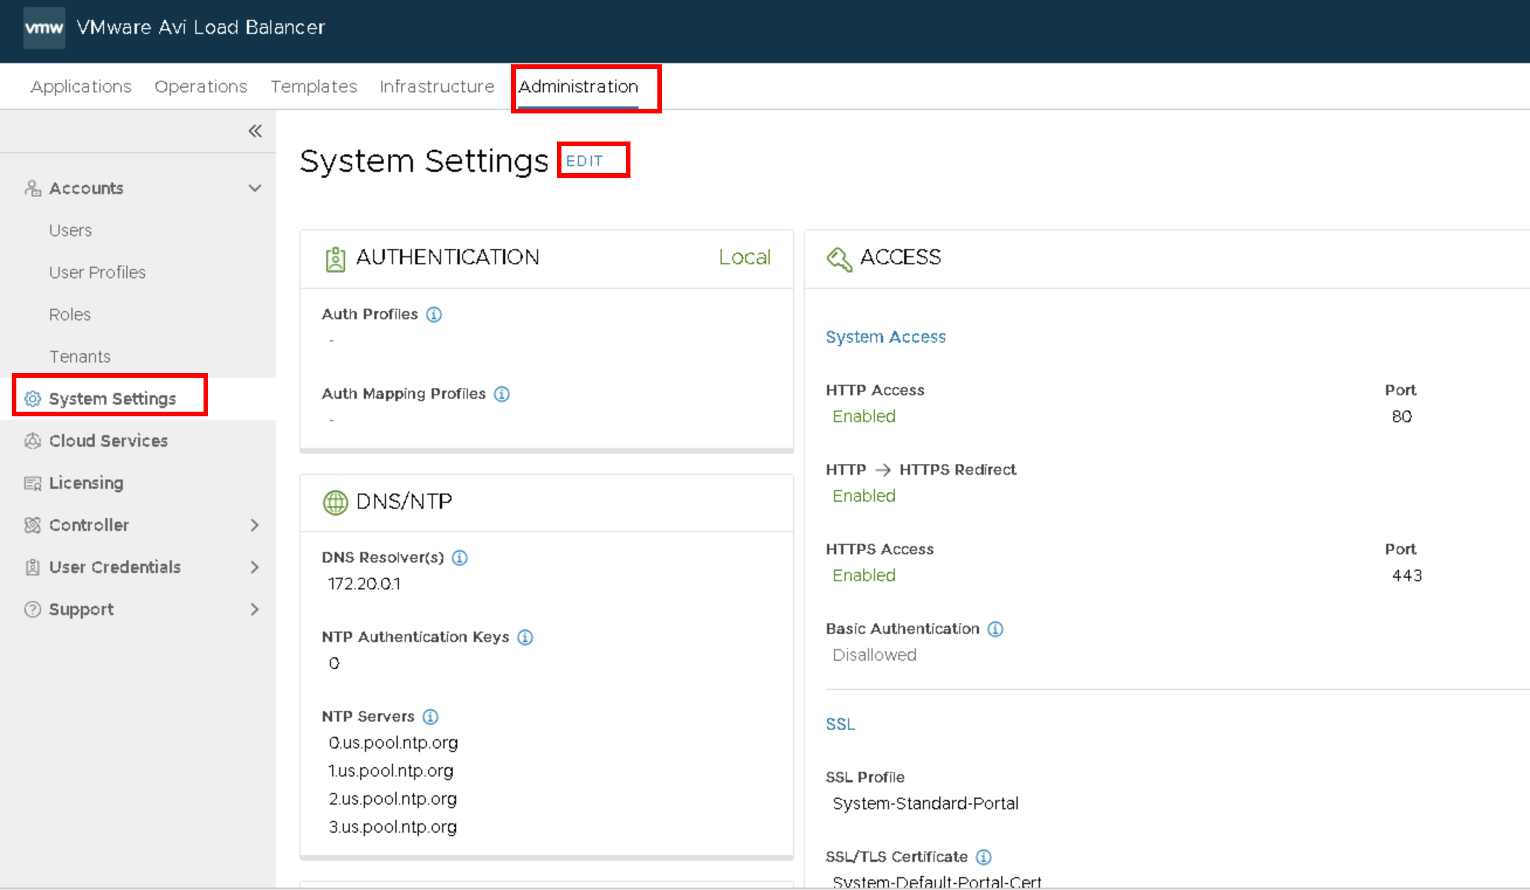Click Enabled under HTTPS Redirect
Image resolution: width=1530 pixels, height=890 pixels.
pos(864,496)
